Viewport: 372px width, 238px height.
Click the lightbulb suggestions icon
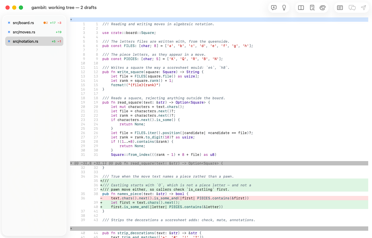tap(284, 8)
